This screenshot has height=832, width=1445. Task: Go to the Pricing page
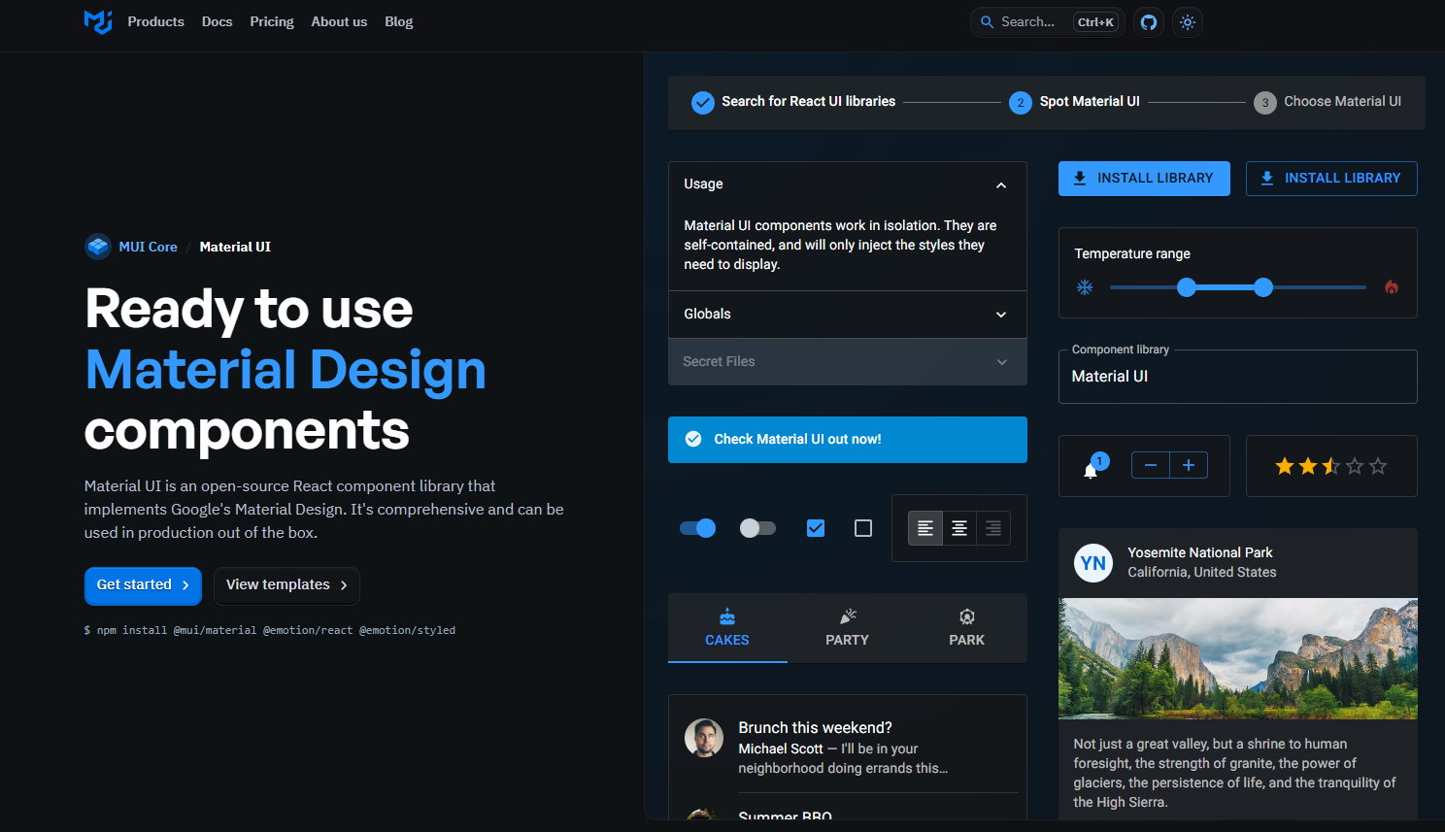click(x=272, y=21)
